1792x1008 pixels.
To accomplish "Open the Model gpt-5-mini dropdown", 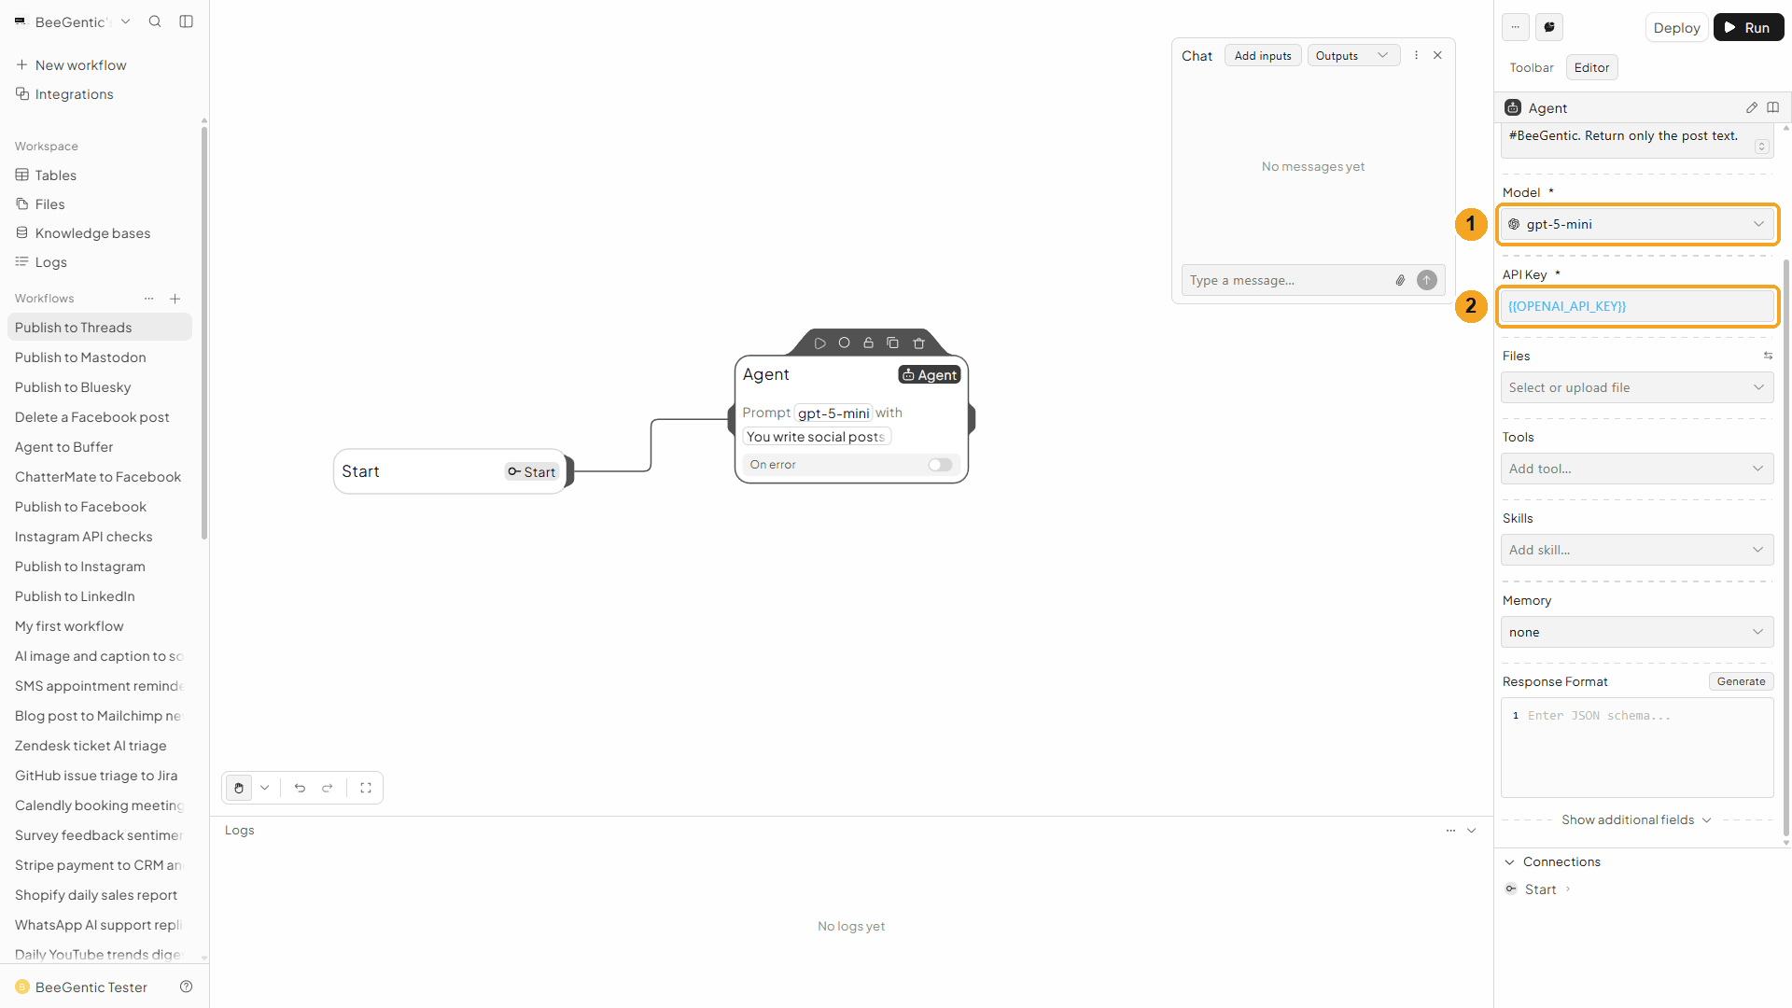I will tap(1637, 224).
